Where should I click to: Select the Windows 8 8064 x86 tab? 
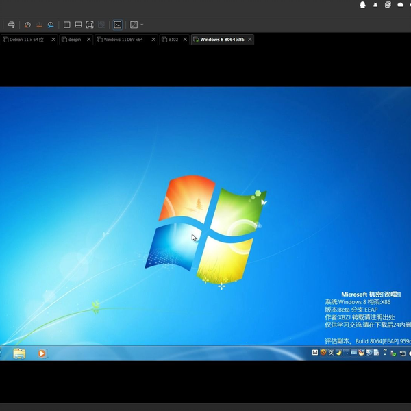[x=222, y=40]
